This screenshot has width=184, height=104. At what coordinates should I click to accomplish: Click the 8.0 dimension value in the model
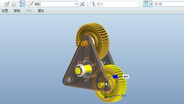click(124, 96)
